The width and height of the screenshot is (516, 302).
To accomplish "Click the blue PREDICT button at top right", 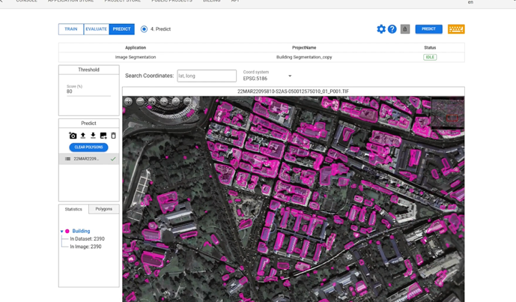I will 428,29.
